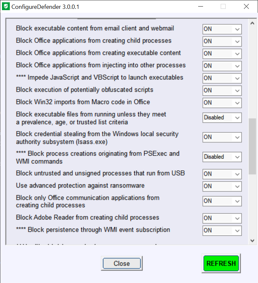This screenshot has width=258, height=283.
Task: Close the ConfigureDefender window with X
Action: click(x=246, y=6)
